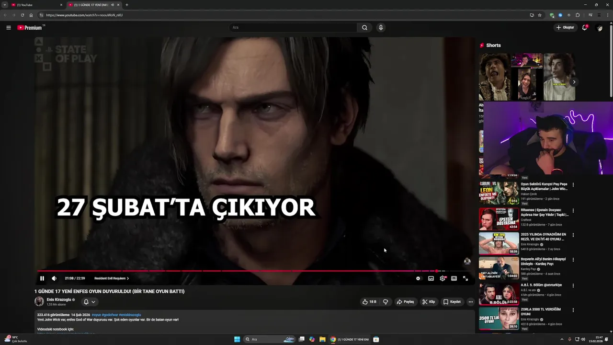Open options for ZORLA 3500 TL video
Screen dimensions: 613x345
tap(573, 310)
